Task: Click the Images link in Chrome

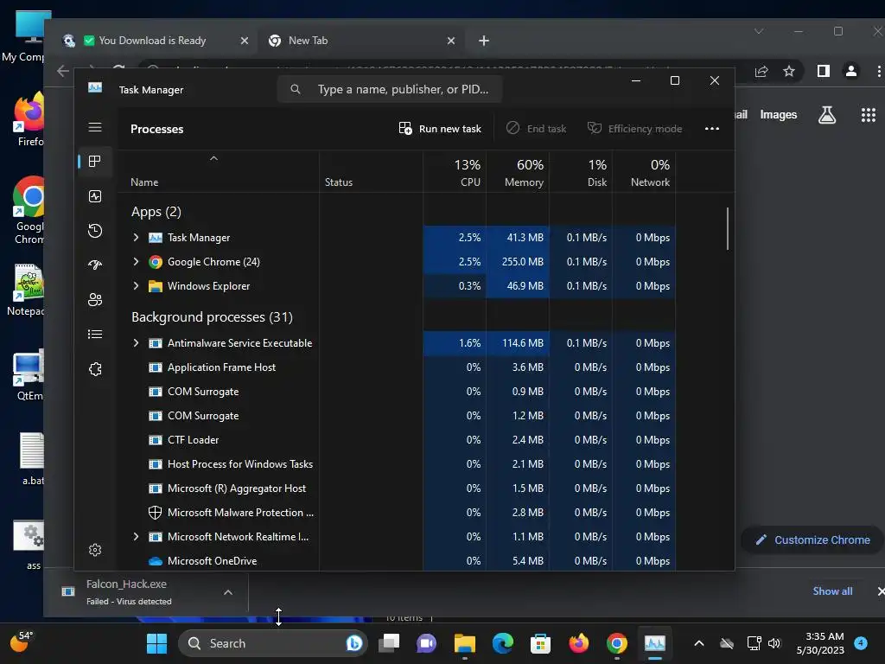Action: point(779,115)
